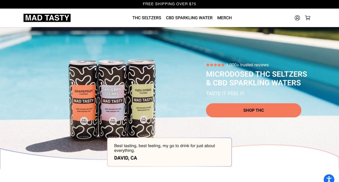The height and width of the screenshot is (182, 339).
Task: Click the 5 MG THC badge on Yuzu Citrus can
Action: point(144,120)
